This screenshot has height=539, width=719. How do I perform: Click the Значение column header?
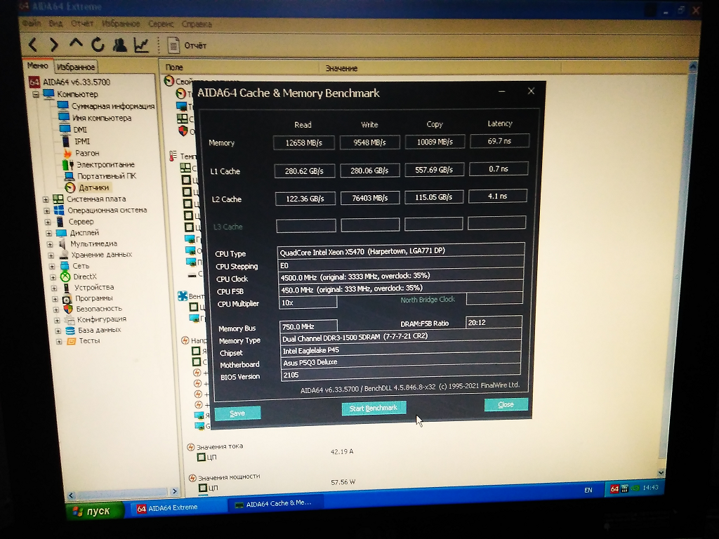(x=440, y=68)
